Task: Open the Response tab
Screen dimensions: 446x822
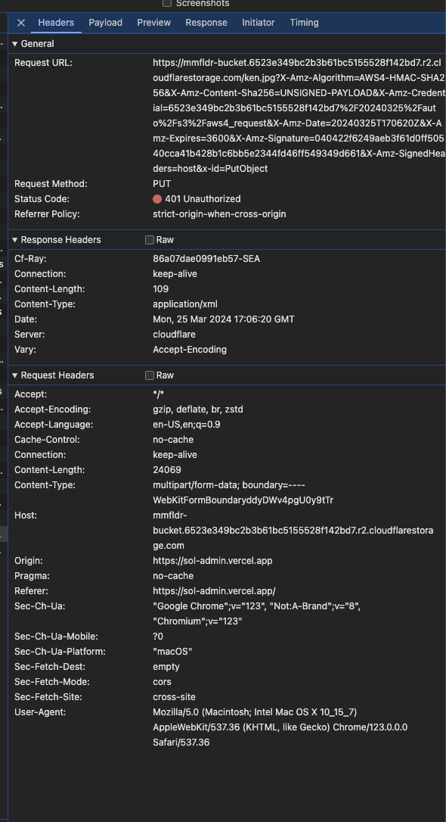Action: [206, 23]
